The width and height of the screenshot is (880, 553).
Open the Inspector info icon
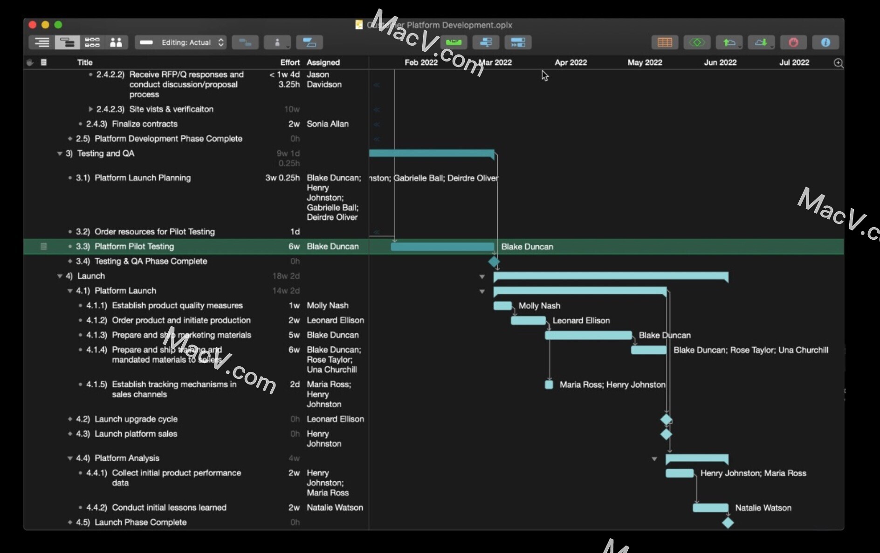point(825,42)
